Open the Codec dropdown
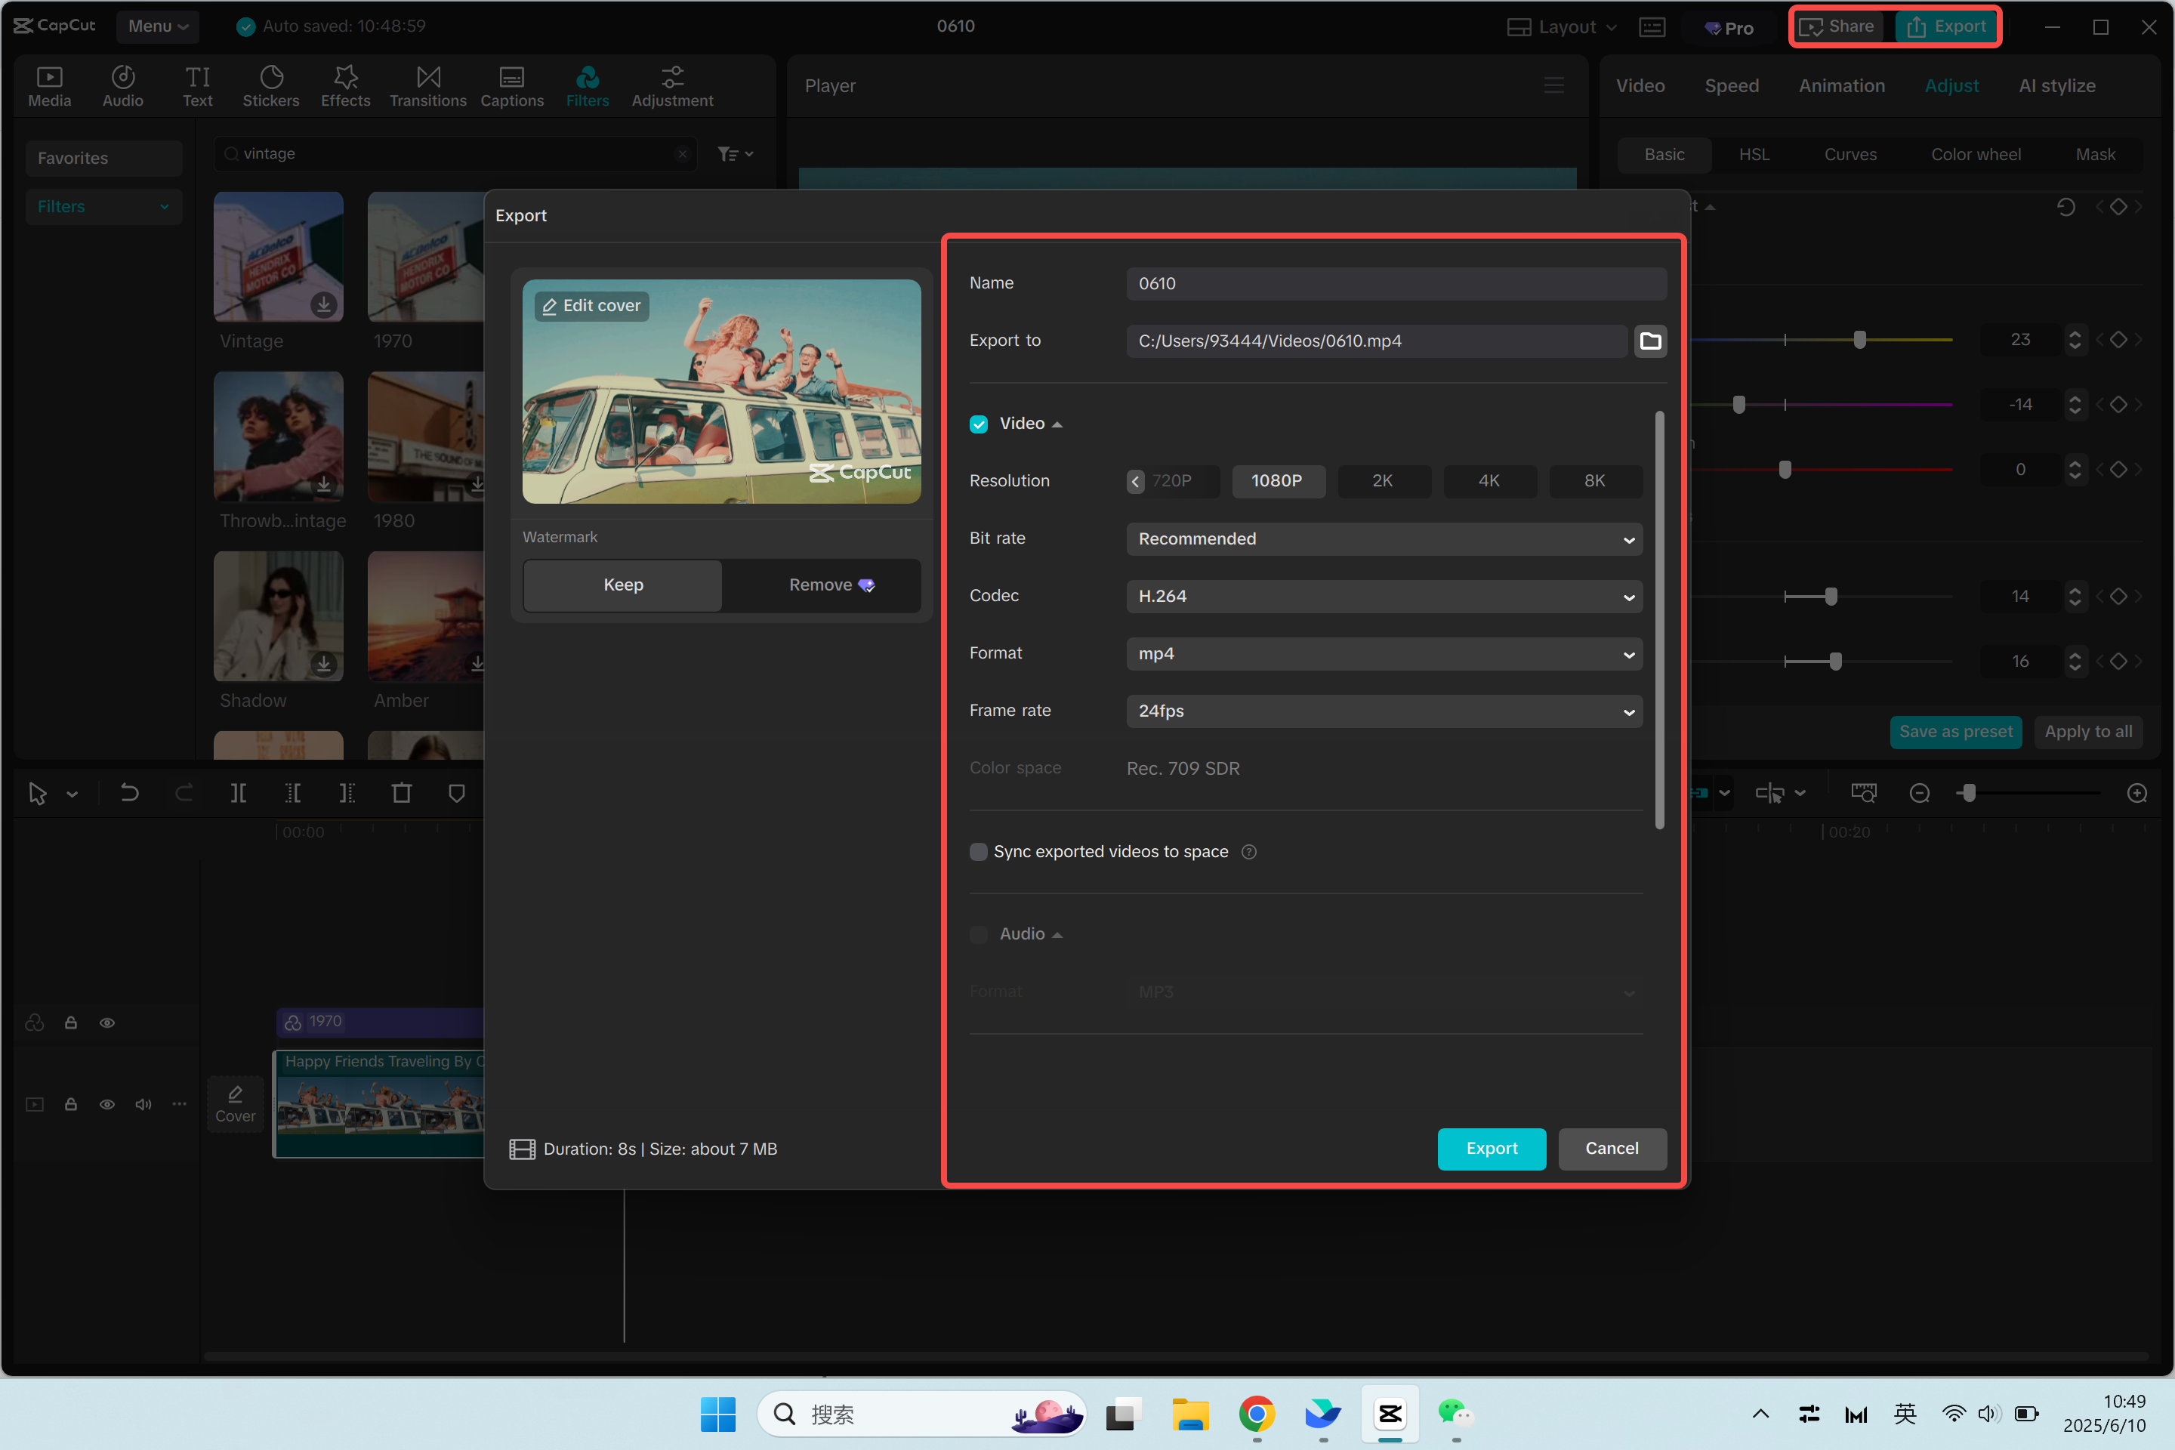This screenshot has width=2175, height=1450. click(x=1381, y=597)
